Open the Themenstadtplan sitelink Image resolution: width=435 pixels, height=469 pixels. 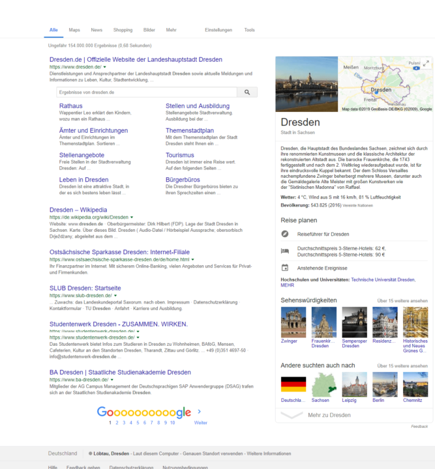[190, 130]
